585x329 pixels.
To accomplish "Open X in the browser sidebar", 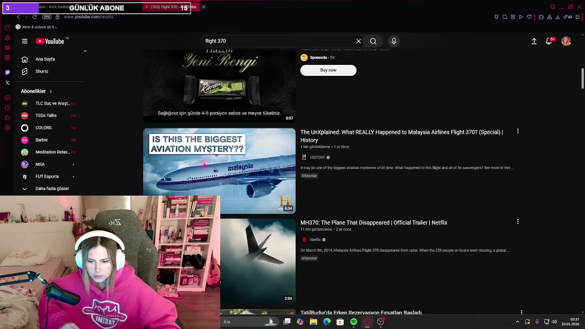I will coord(7,83).
